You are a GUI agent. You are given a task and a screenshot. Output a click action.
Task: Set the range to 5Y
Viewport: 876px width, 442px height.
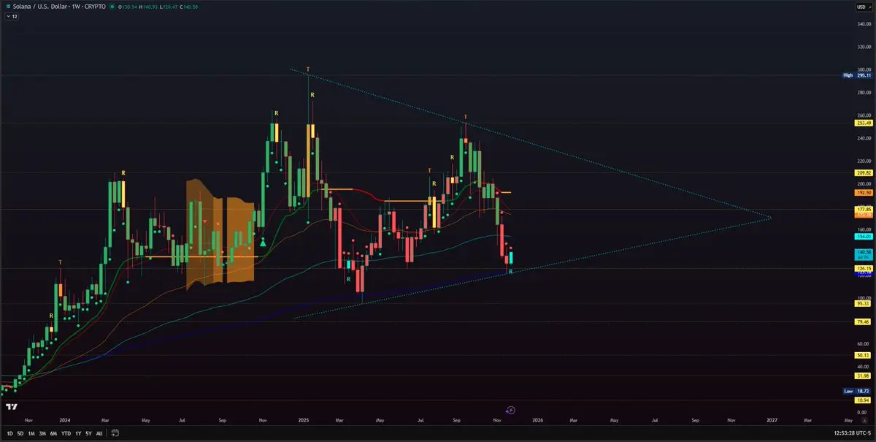(x=88, y=433)
